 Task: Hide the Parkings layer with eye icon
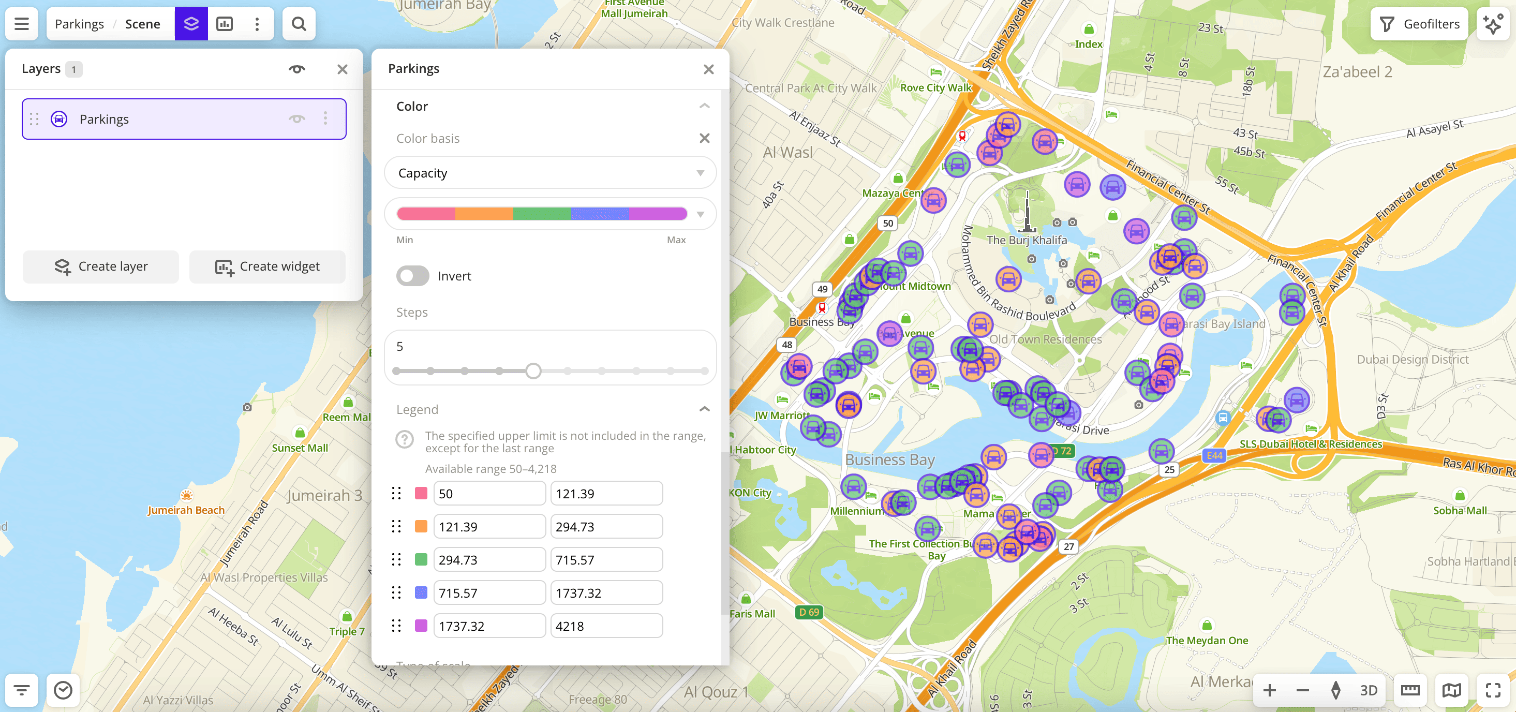(296, 119)
